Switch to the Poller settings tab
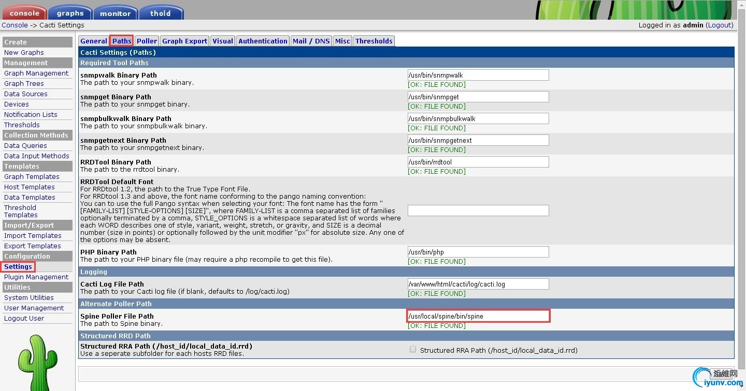This screenshot has height=391, width=746. click(x=147, y=41)
